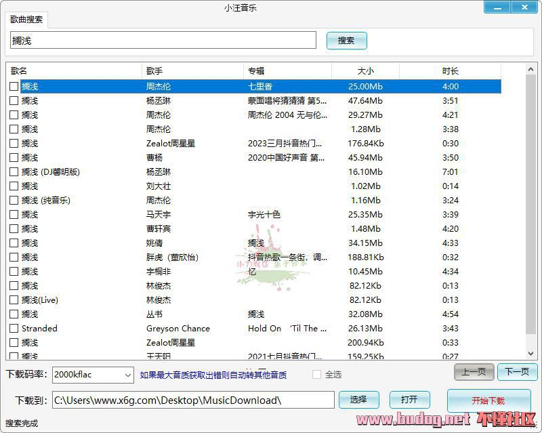The width and height of the screenshot is (542, 433).
Task: Click the 歌名 column header
Action: tap(75, 71)
